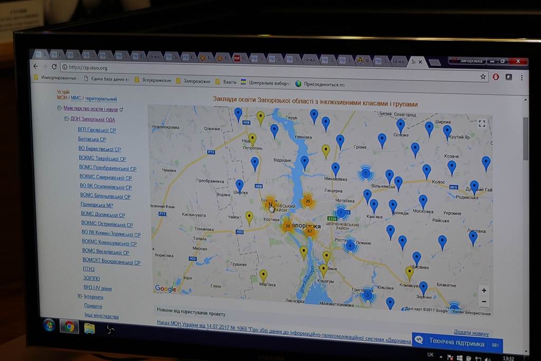Open blue cluster marker numbered 7
The width and height of the screenshot is (541, 361).
click(x=341, y=212)
